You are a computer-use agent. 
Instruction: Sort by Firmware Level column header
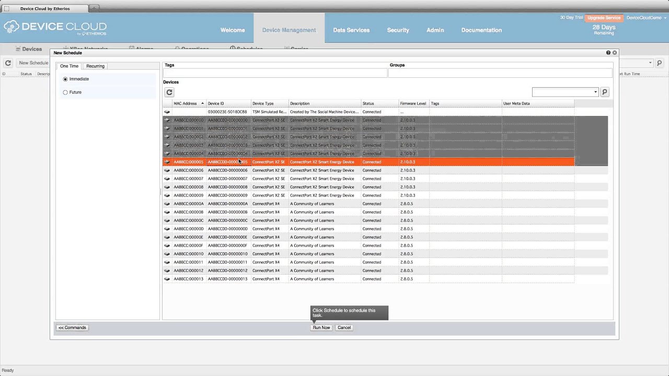point(413,103)
